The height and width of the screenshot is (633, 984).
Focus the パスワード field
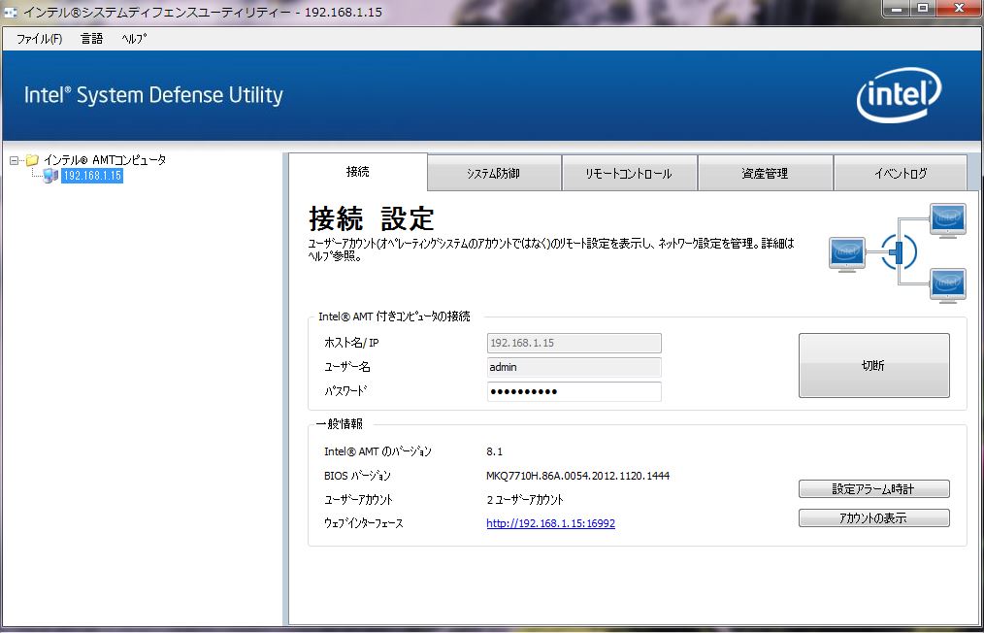pyautogui.click(x=574, y=391)
